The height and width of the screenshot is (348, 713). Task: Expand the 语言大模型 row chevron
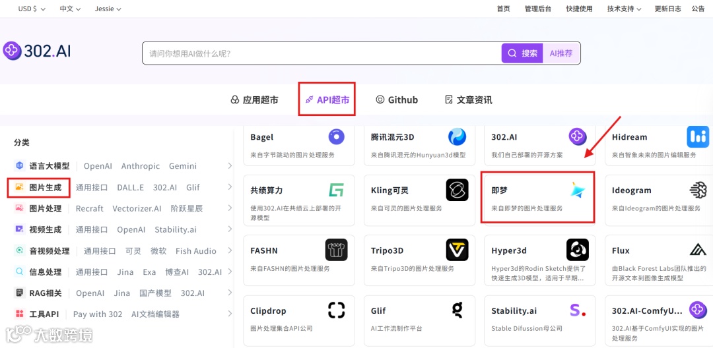[230, 165]
